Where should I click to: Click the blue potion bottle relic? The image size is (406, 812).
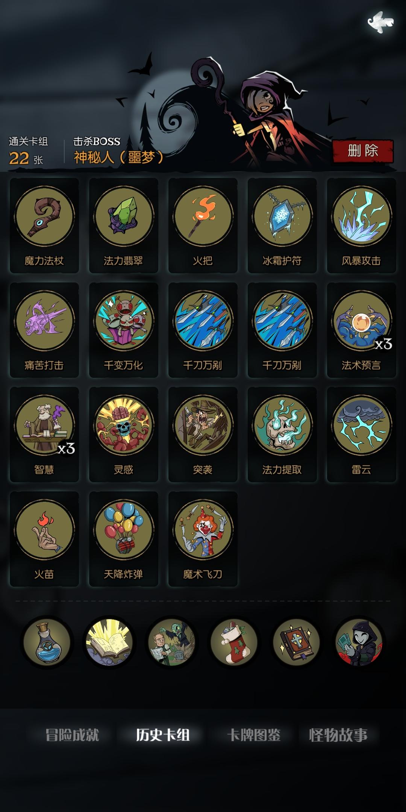click(47, 642)
